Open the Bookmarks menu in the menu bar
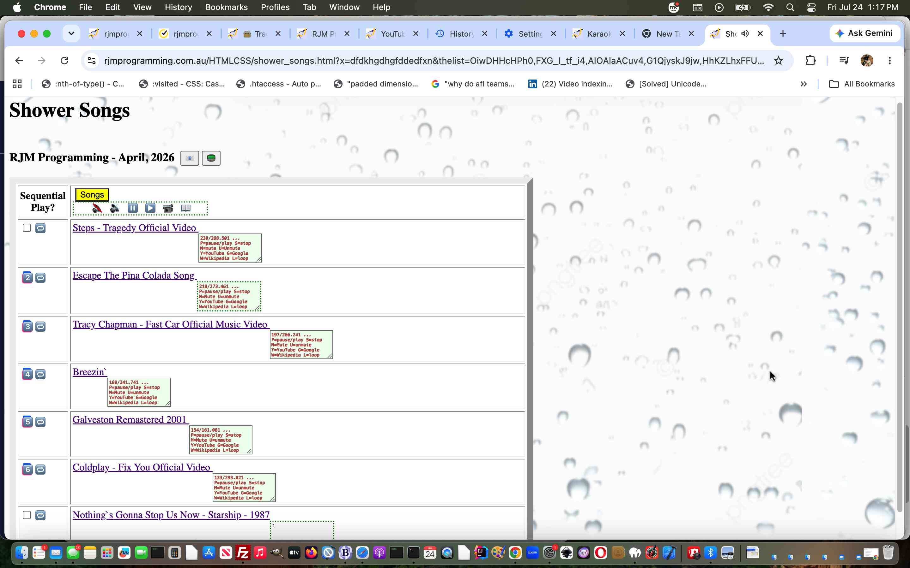Viewport: 910px width, 568px height. click(x=226, y=7)
